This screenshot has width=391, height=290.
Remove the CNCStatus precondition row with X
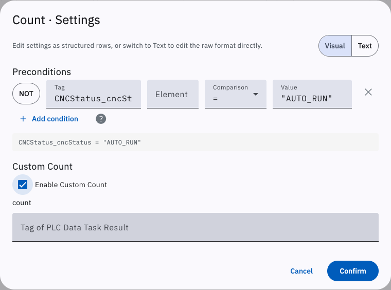pos(368,92)
